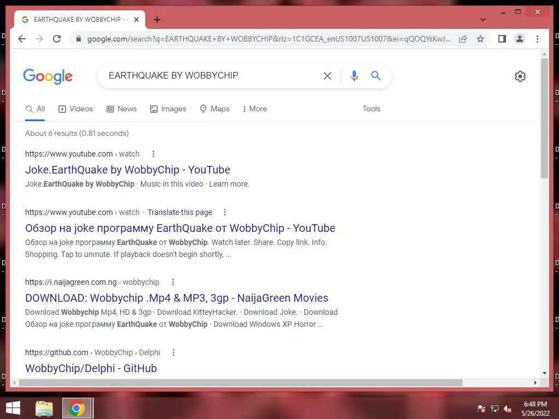Reload the current page
The height and width of the screenshot is (419, 559).
(x=57, y=39)
